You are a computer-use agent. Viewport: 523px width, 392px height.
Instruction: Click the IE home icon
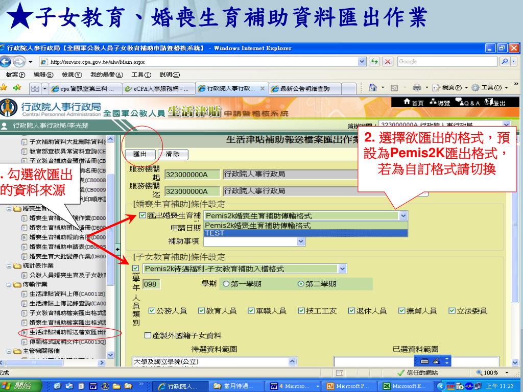[x=373, y=88]
